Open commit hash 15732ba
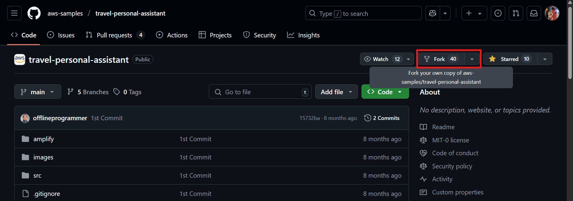This screenshot has width=573, height=201. [310, 118]
